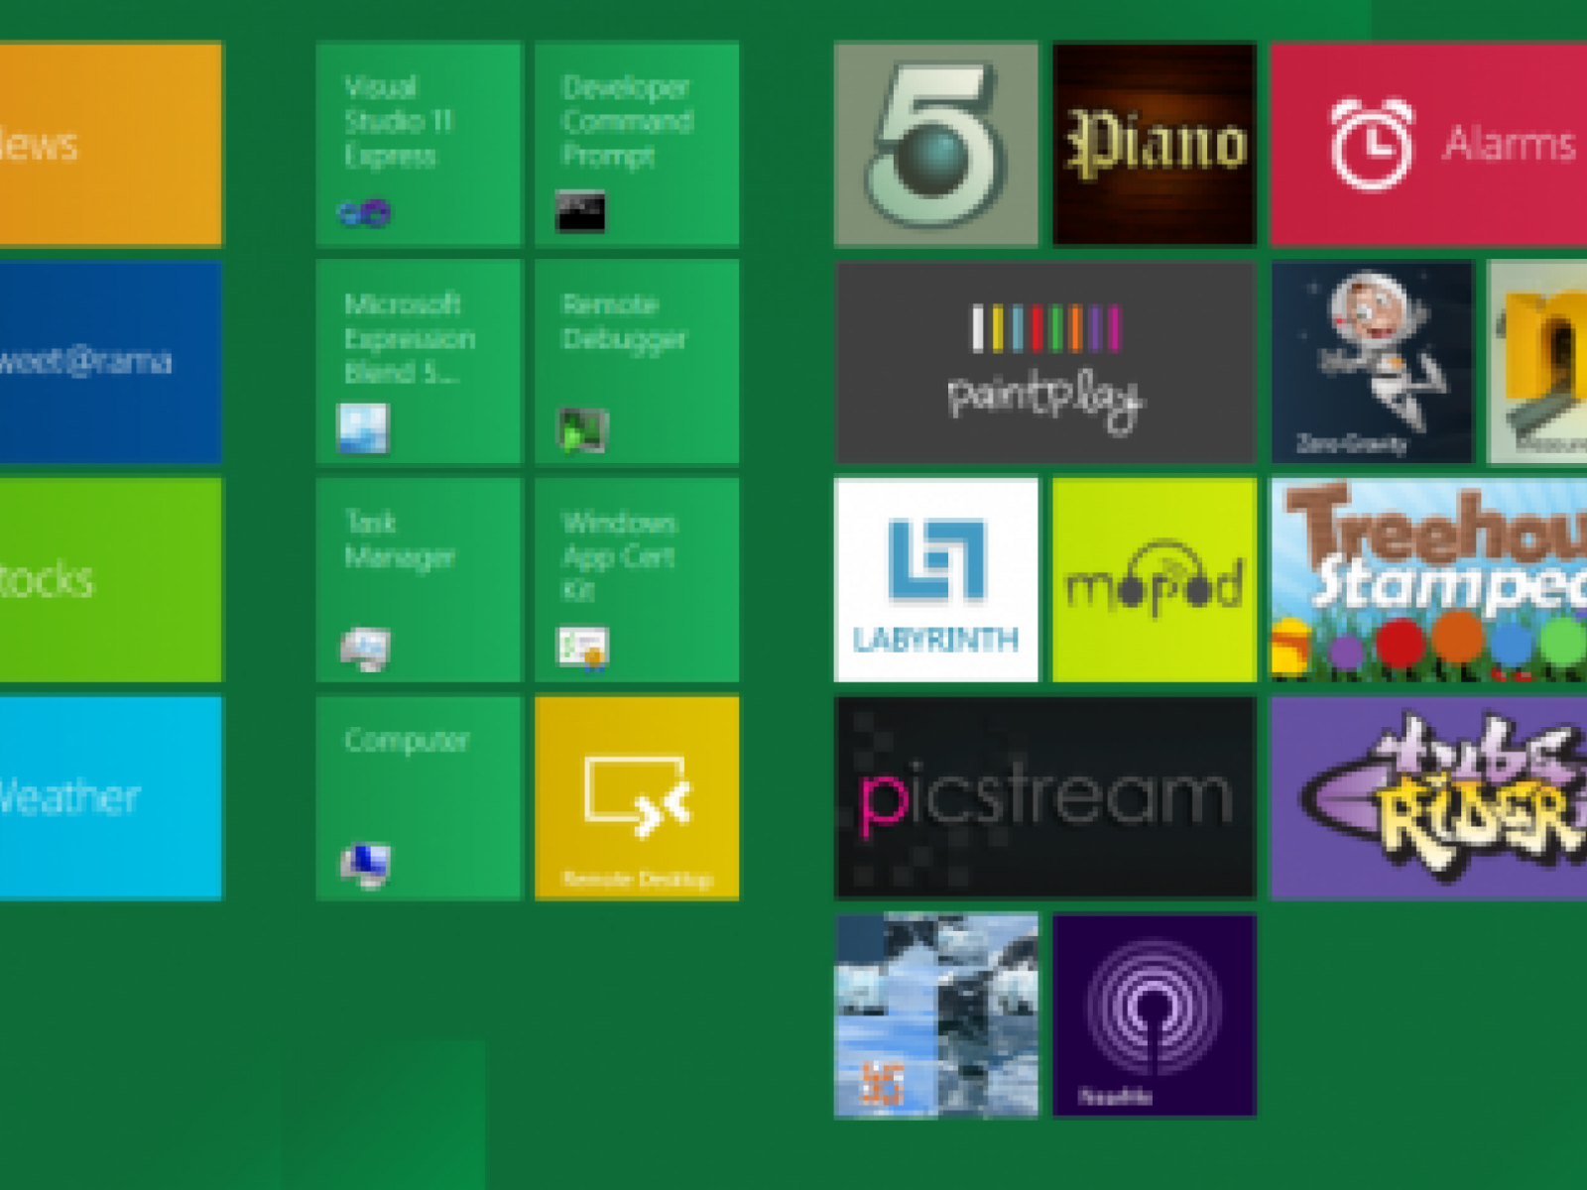Open the Weather tile
Screen dimensions: 1587x1190
tap(111, 798)
